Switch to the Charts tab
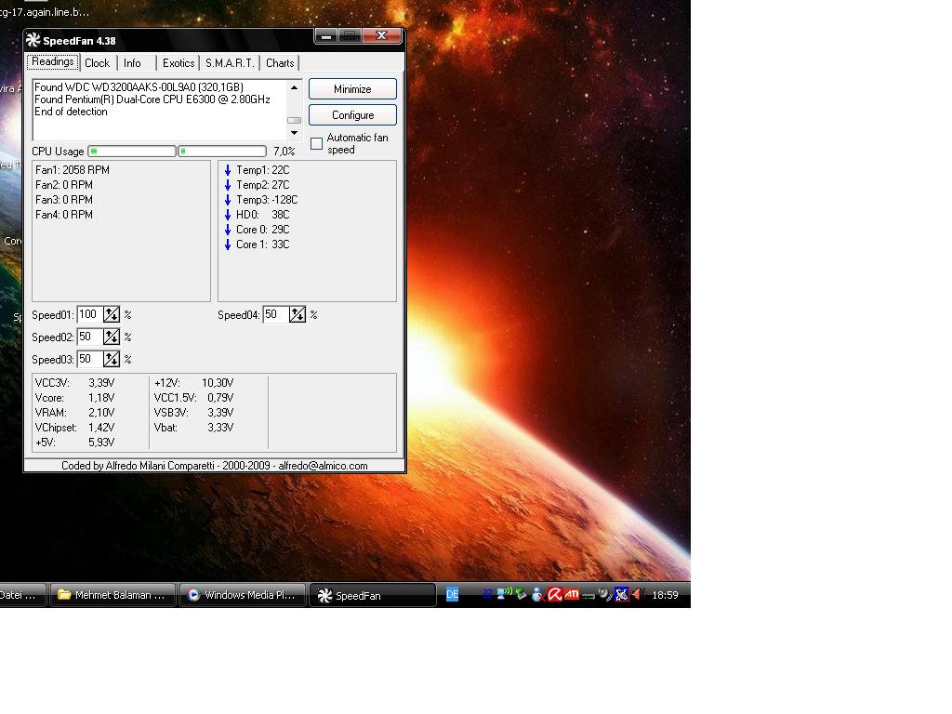 click(280, 63)
